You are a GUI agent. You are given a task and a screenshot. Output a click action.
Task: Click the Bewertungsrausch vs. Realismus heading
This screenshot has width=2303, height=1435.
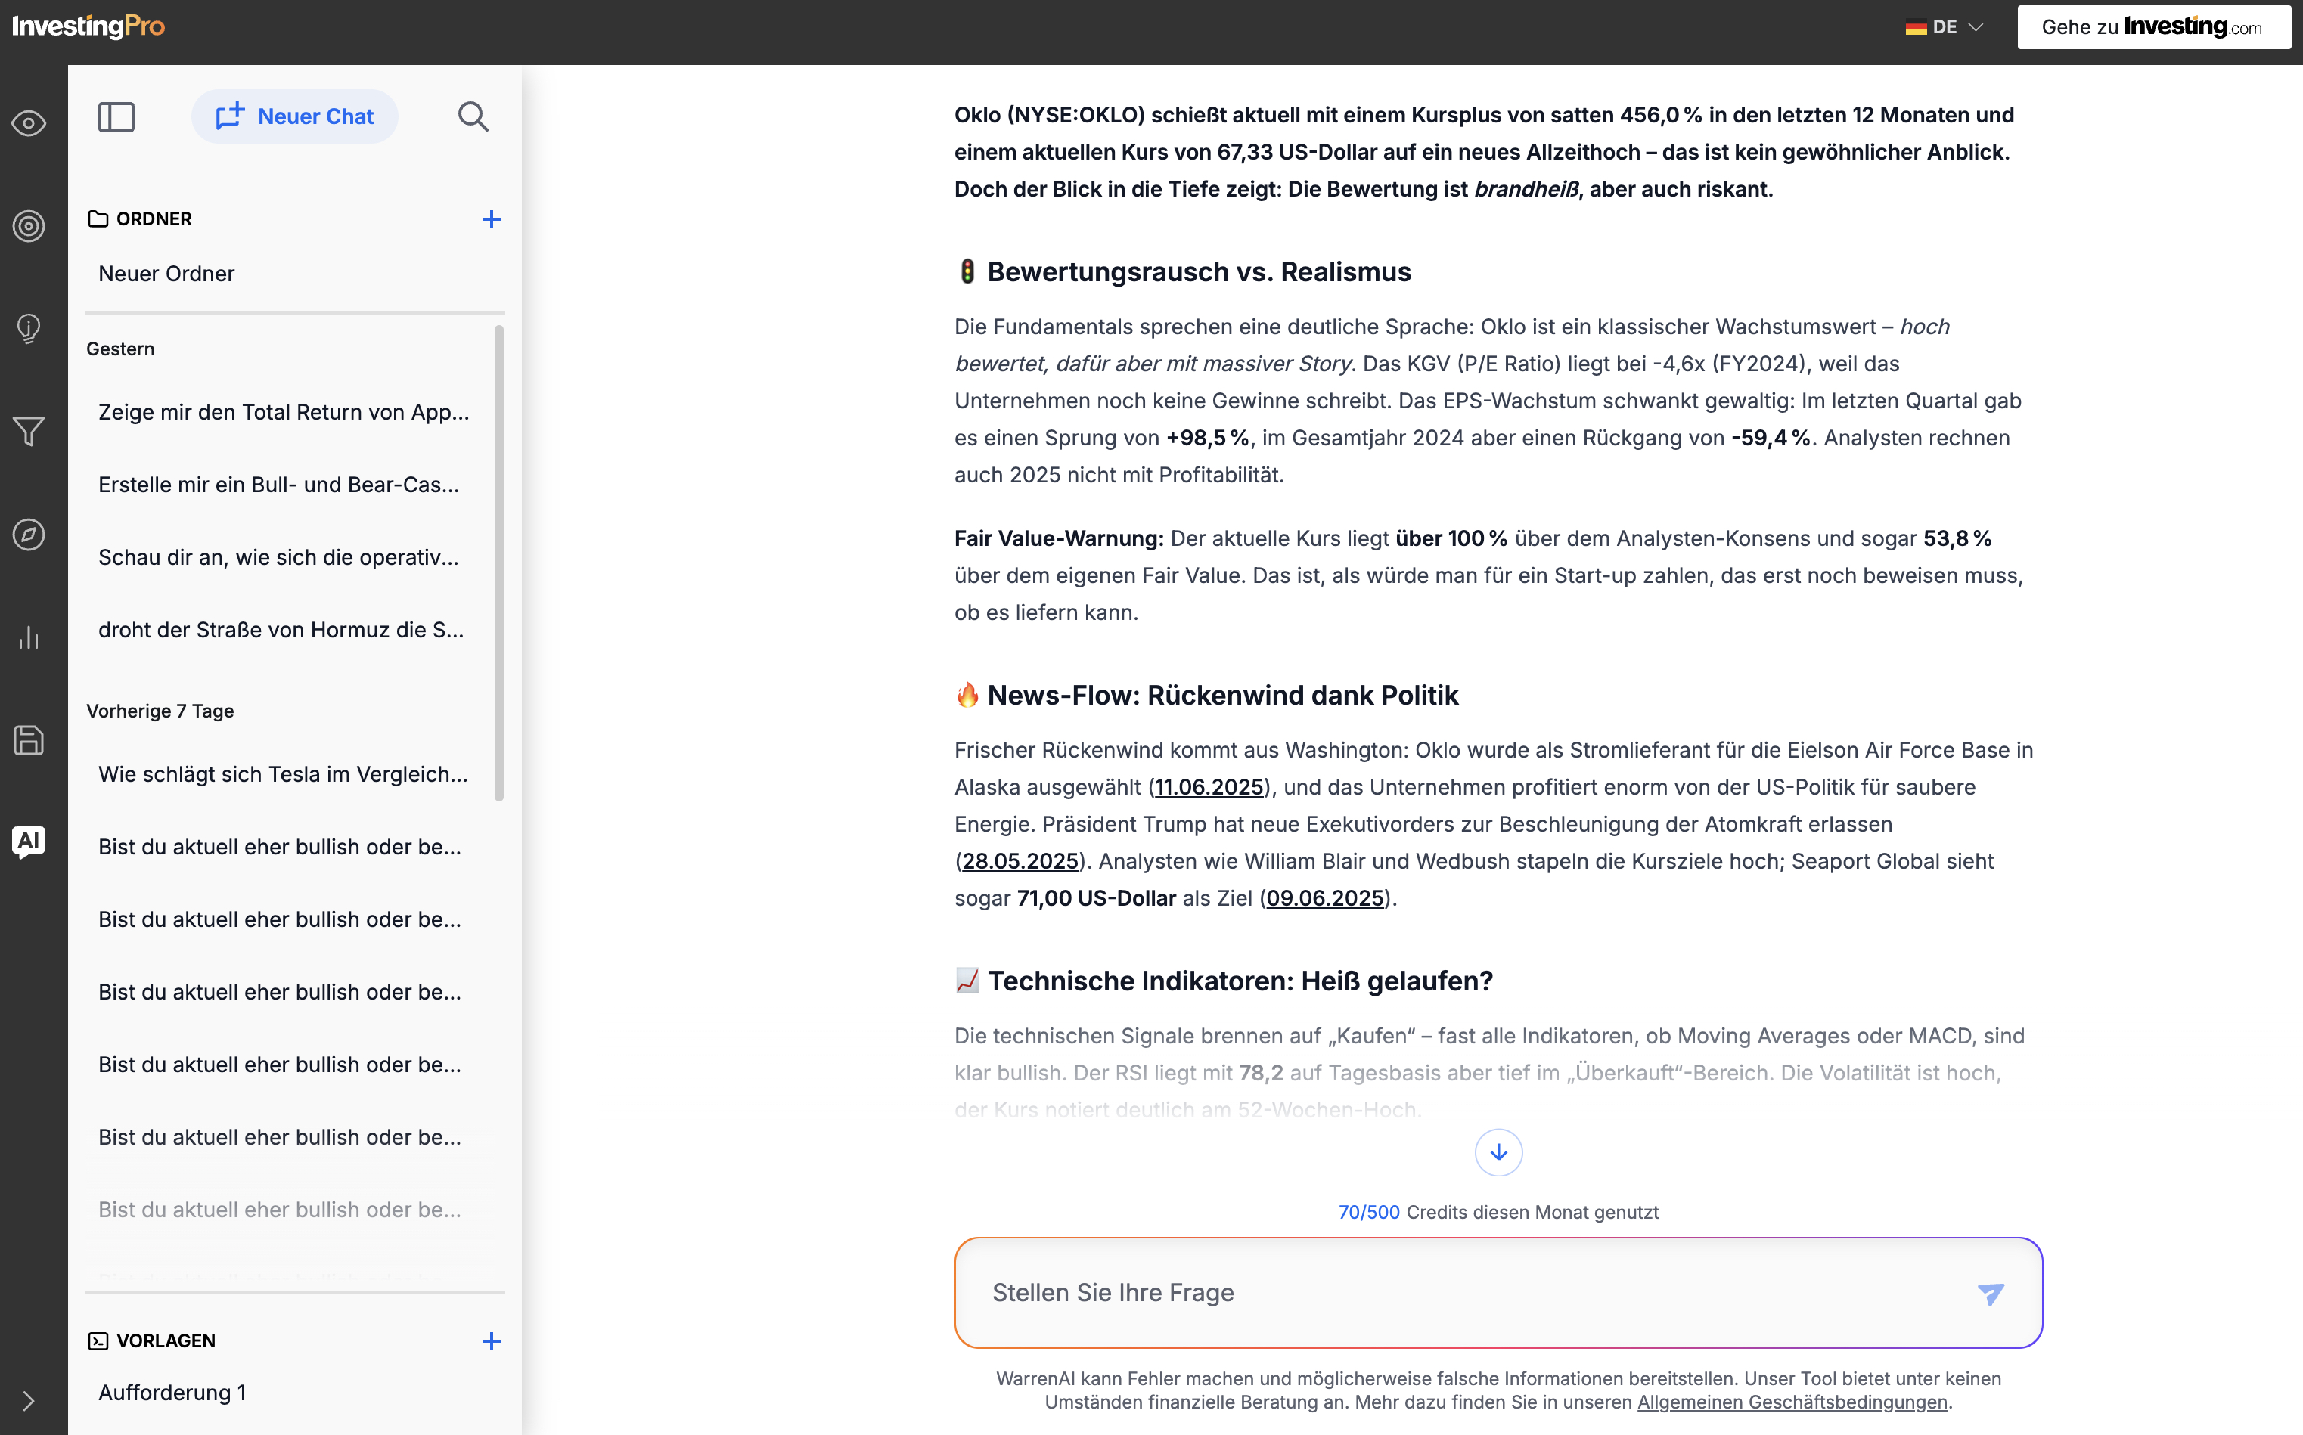point(1184,271)
